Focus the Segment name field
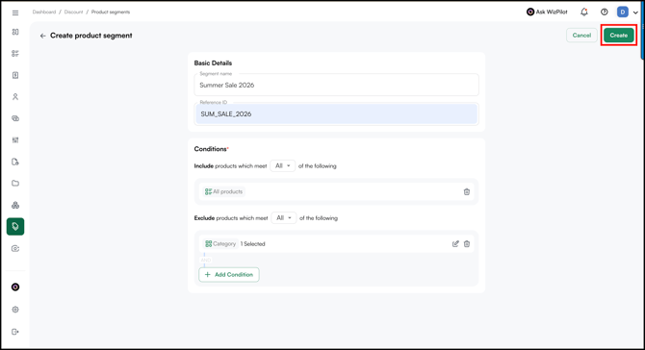Viewport: 645px width, 350px height. click(x=337, y=85)
